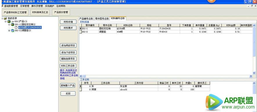Click the 001-1 圆柱定位销 folder icon
The height and width of the screenshot is (112, 257).
click(12, 24)
